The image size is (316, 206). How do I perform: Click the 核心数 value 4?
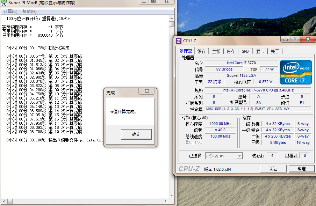pos(272,155)
